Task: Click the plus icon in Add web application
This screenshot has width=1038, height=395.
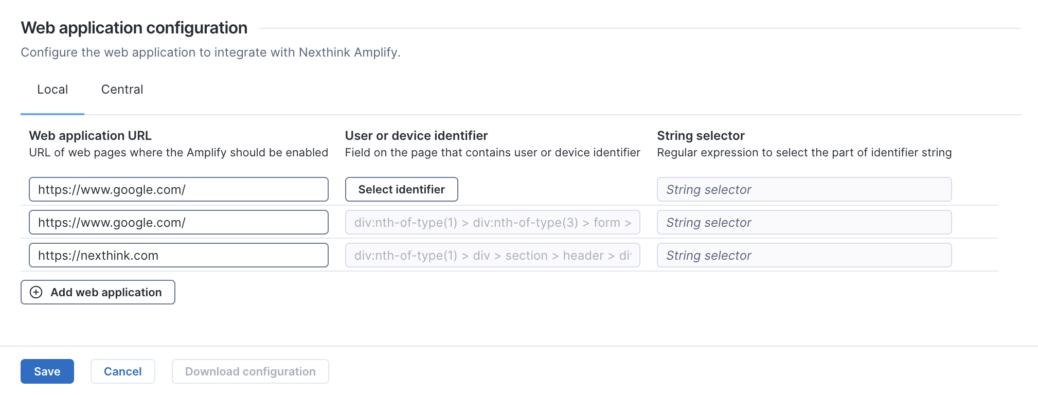Action: 36,292
